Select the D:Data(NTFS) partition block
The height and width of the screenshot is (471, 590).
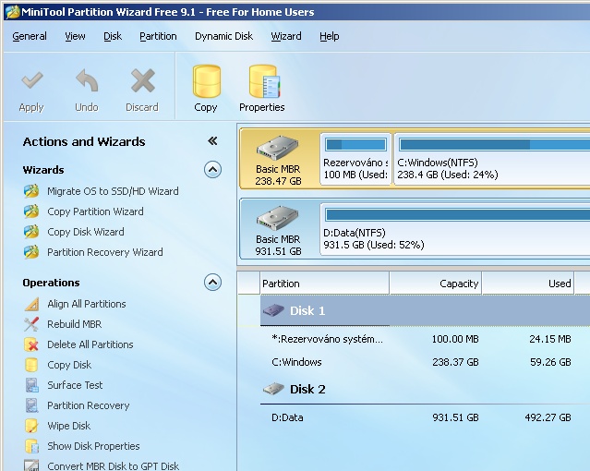tap(455, 228)
